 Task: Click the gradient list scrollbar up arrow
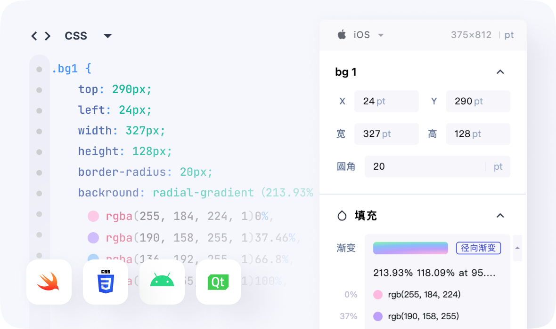click(517, 248)
